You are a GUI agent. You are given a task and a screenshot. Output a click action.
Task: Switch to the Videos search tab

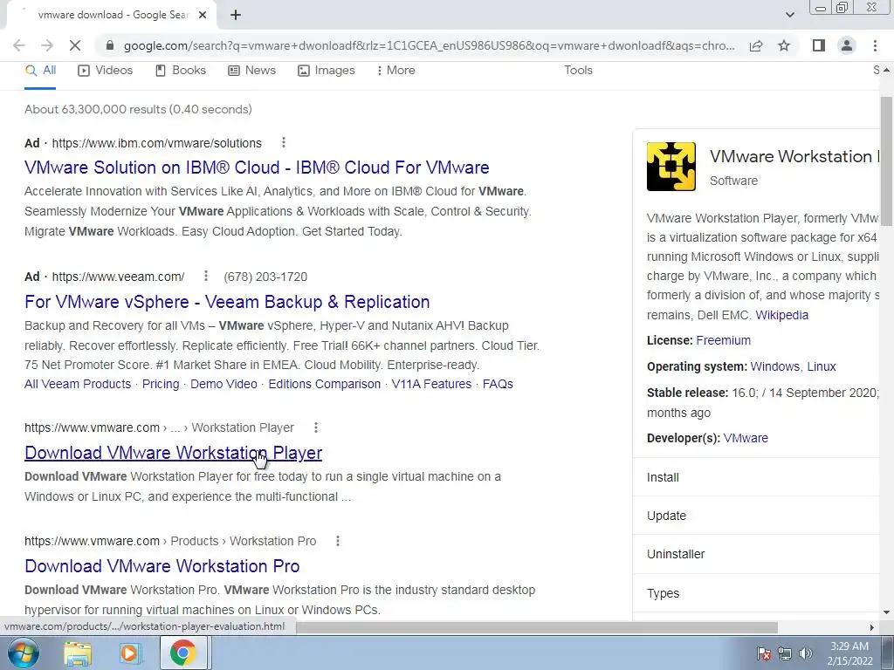[106, 70]
